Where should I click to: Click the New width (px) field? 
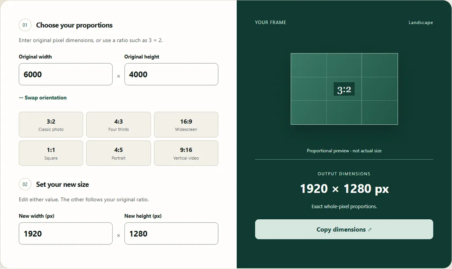(66, 234)
